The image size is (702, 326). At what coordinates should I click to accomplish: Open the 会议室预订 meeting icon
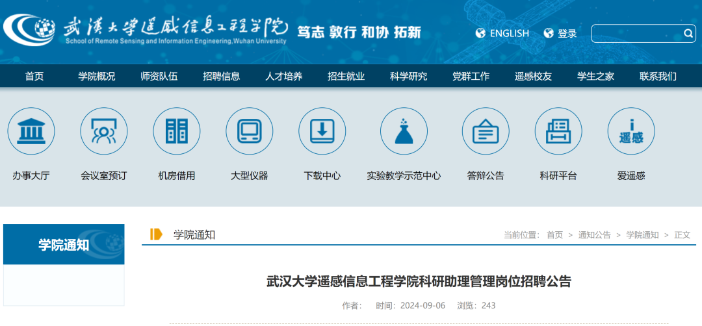[104, 131]
